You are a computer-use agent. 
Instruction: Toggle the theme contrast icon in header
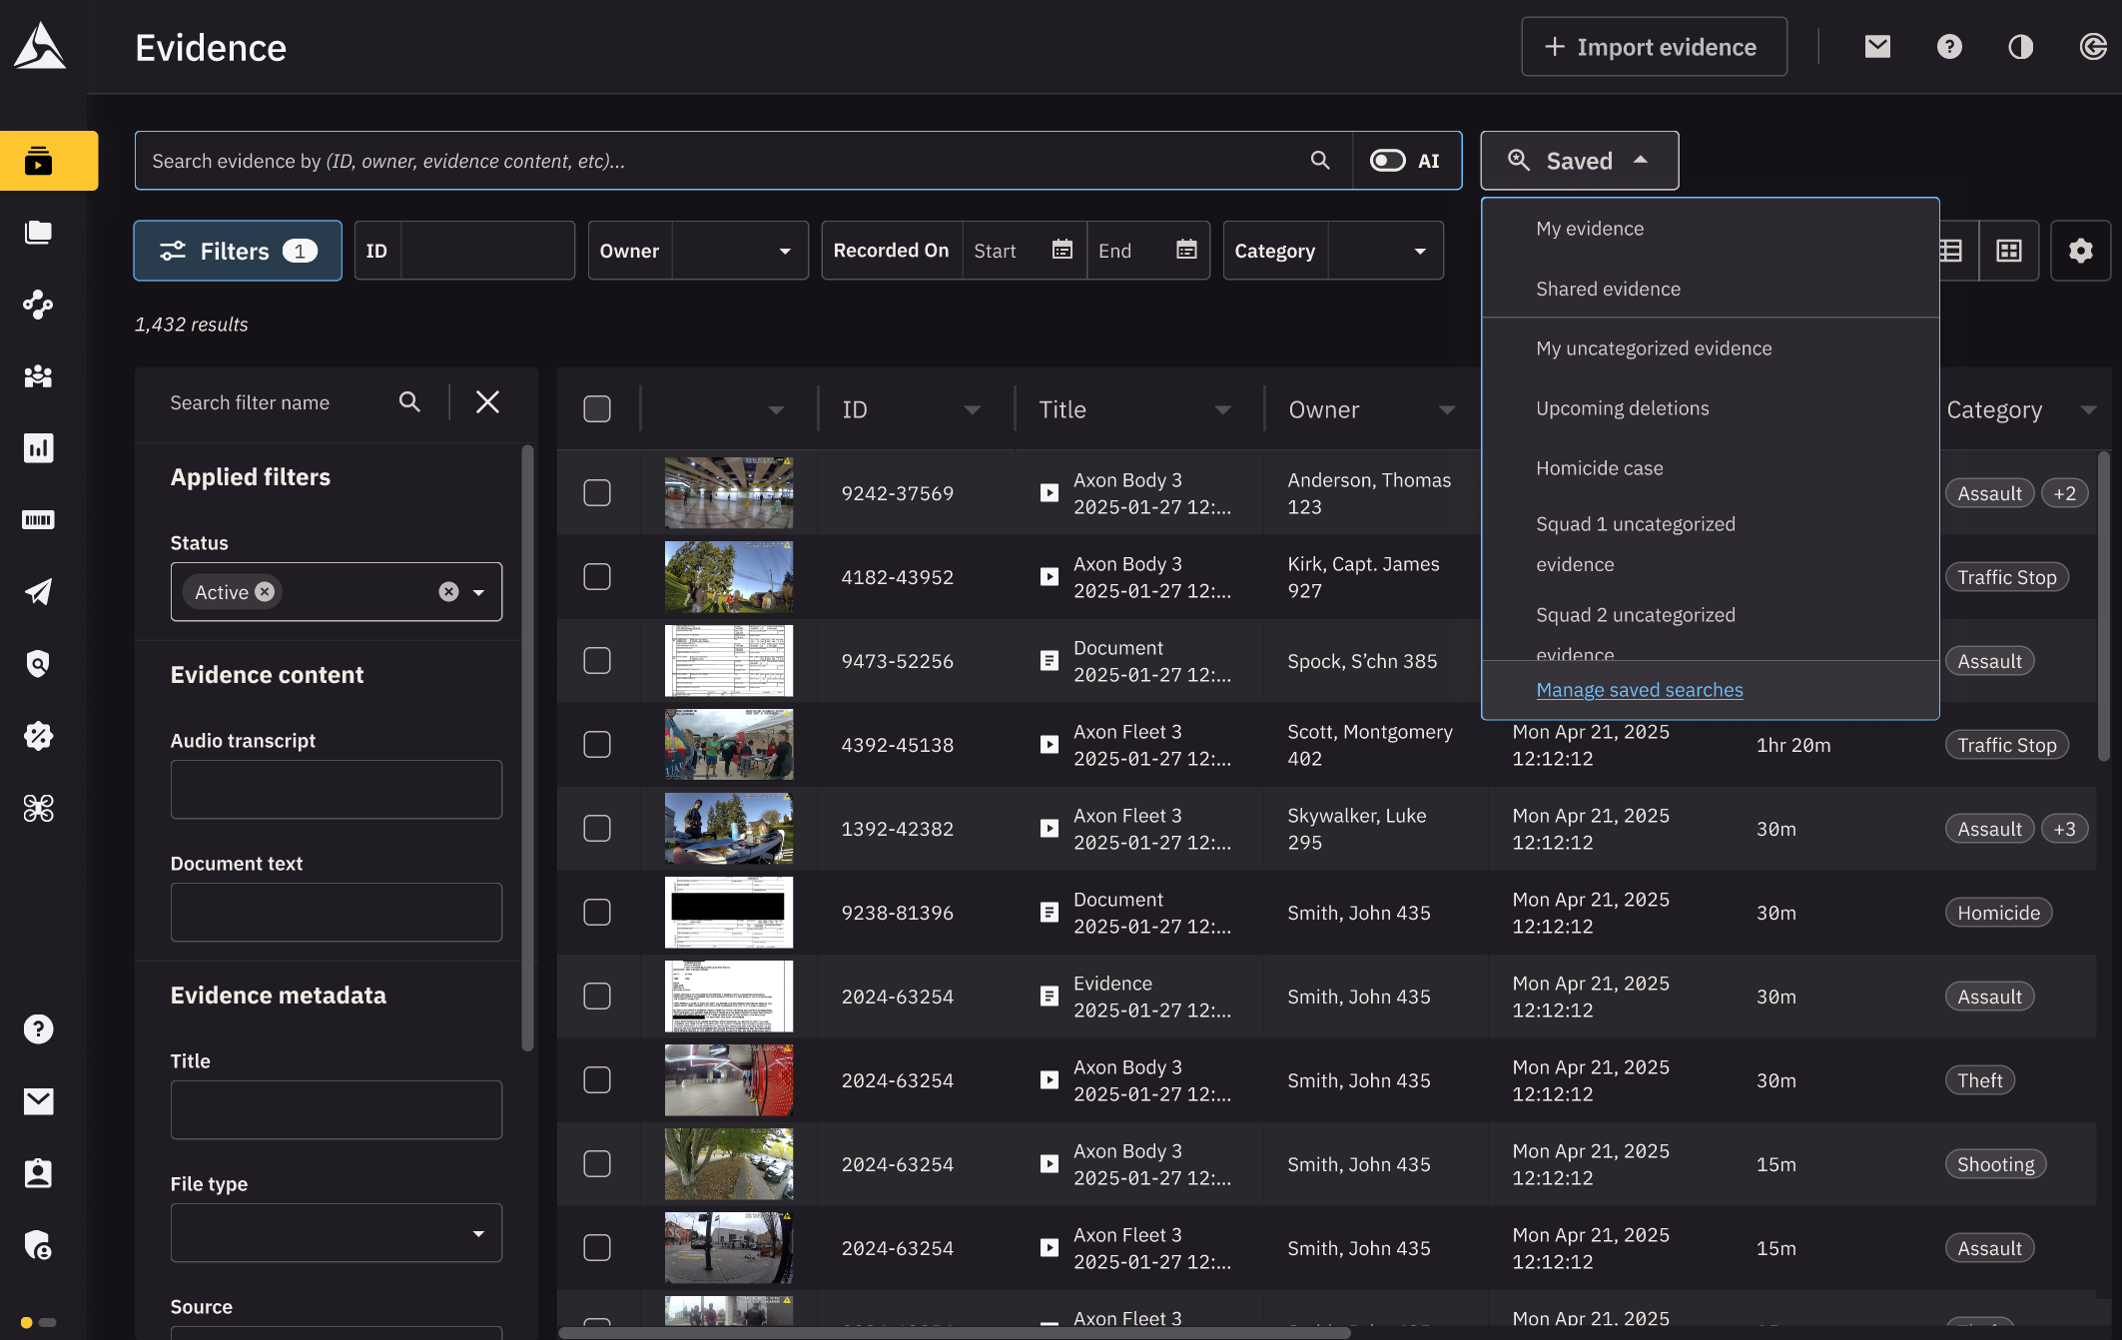2020,46
